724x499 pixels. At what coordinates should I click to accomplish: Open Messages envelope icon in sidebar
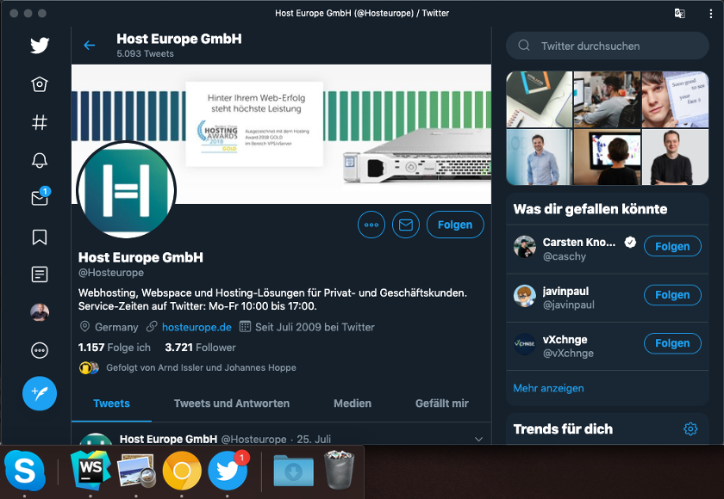(x=40, y=198)
